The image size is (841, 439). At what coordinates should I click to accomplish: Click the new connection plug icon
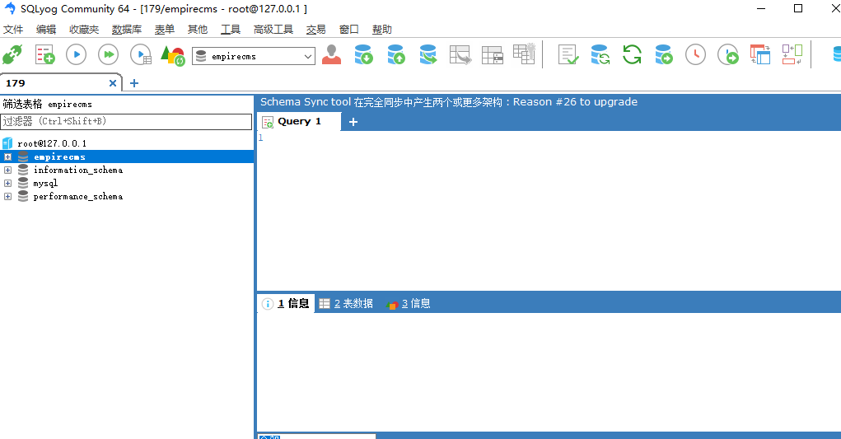click(12, 54)
